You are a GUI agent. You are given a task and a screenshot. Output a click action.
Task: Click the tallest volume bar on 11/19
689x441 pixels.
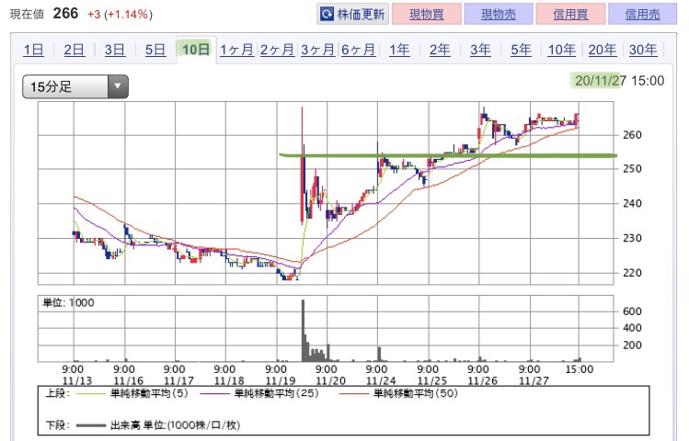[x=303, y=331]
